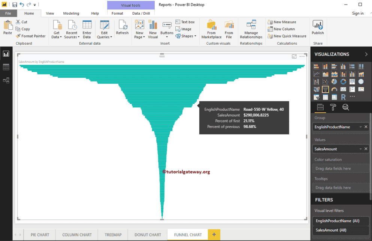372x241 pixels.
Task: Click Publish in the Share group
Action: click(x=318, y=27)
